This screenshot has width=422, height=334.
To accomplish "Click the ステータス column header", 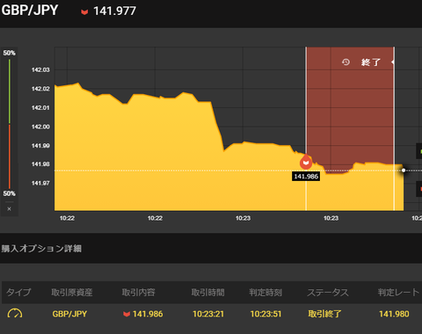I will [x=328, y=292].
